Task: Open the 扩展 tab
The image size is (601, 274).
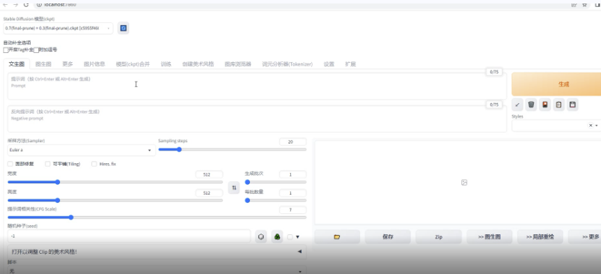Action: (350, 64)
